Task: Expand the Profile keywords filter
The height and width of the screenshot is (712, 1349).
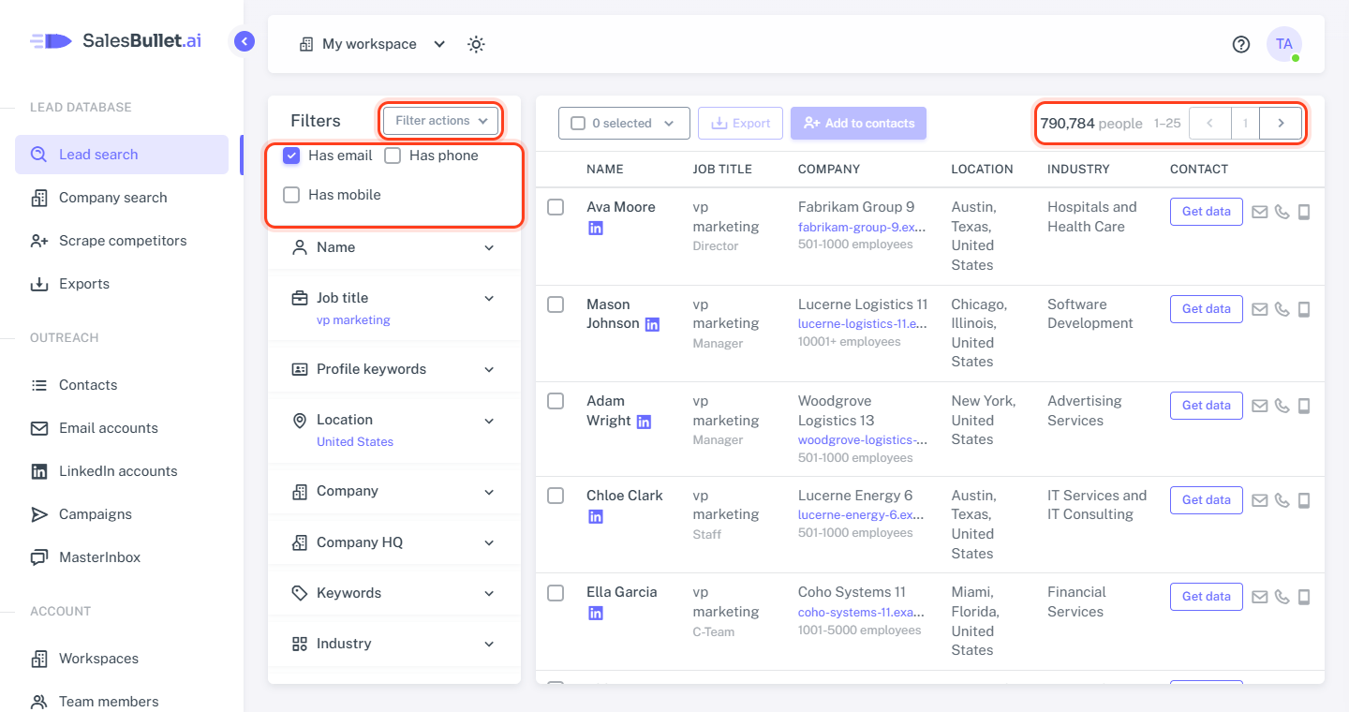Action: click(x=393, y=369)
